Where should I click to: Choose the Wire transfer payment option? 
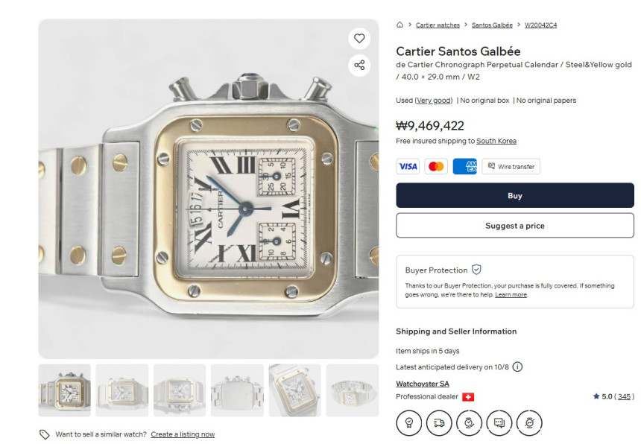[x=511, y=166]
